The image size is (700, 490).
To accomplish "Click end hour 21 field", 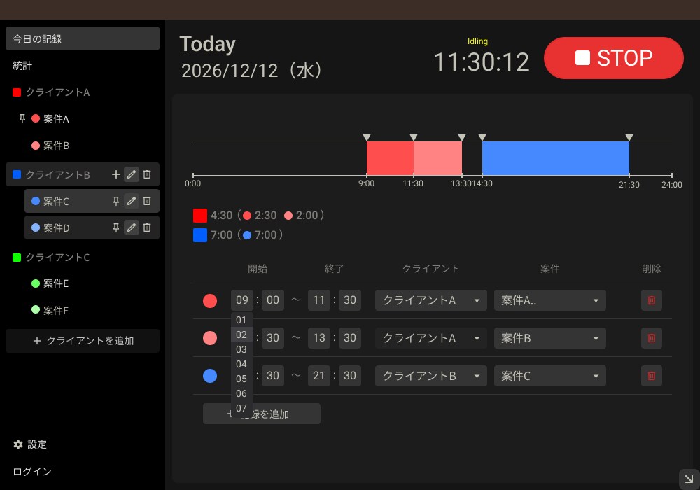I will tap(318, 376).
